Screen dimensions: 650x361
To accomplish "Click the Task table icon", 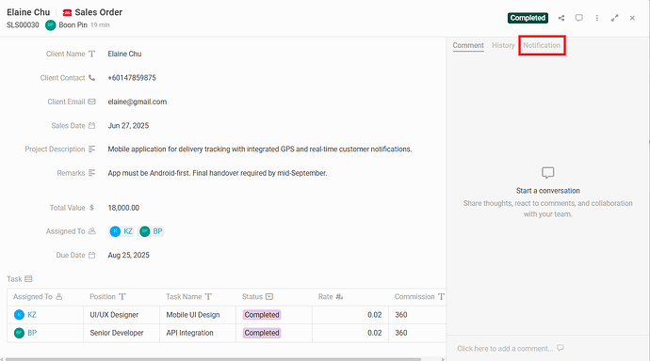I will click(x=28, y=279).
